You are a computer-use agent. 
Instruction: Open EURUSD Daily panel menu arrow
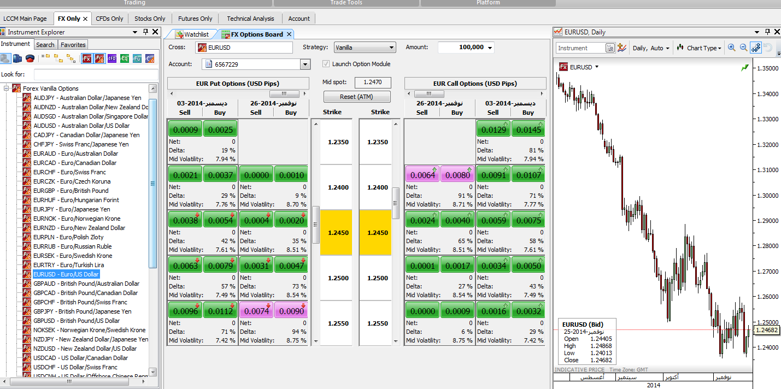757,32
